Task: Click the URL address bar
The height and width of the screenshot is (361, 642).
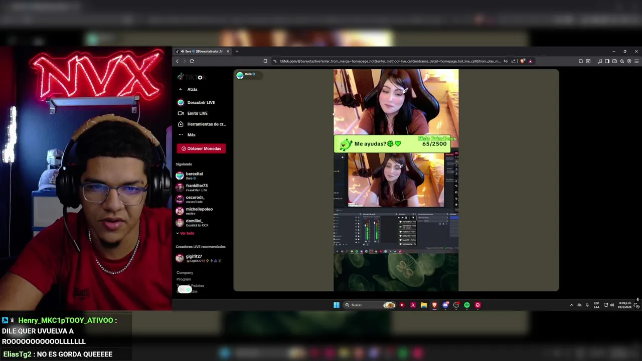Action: (x=390, y=61)
